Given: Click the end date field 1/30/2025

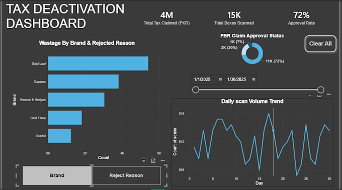Looking at the screenshot, I should pos(240,79).
